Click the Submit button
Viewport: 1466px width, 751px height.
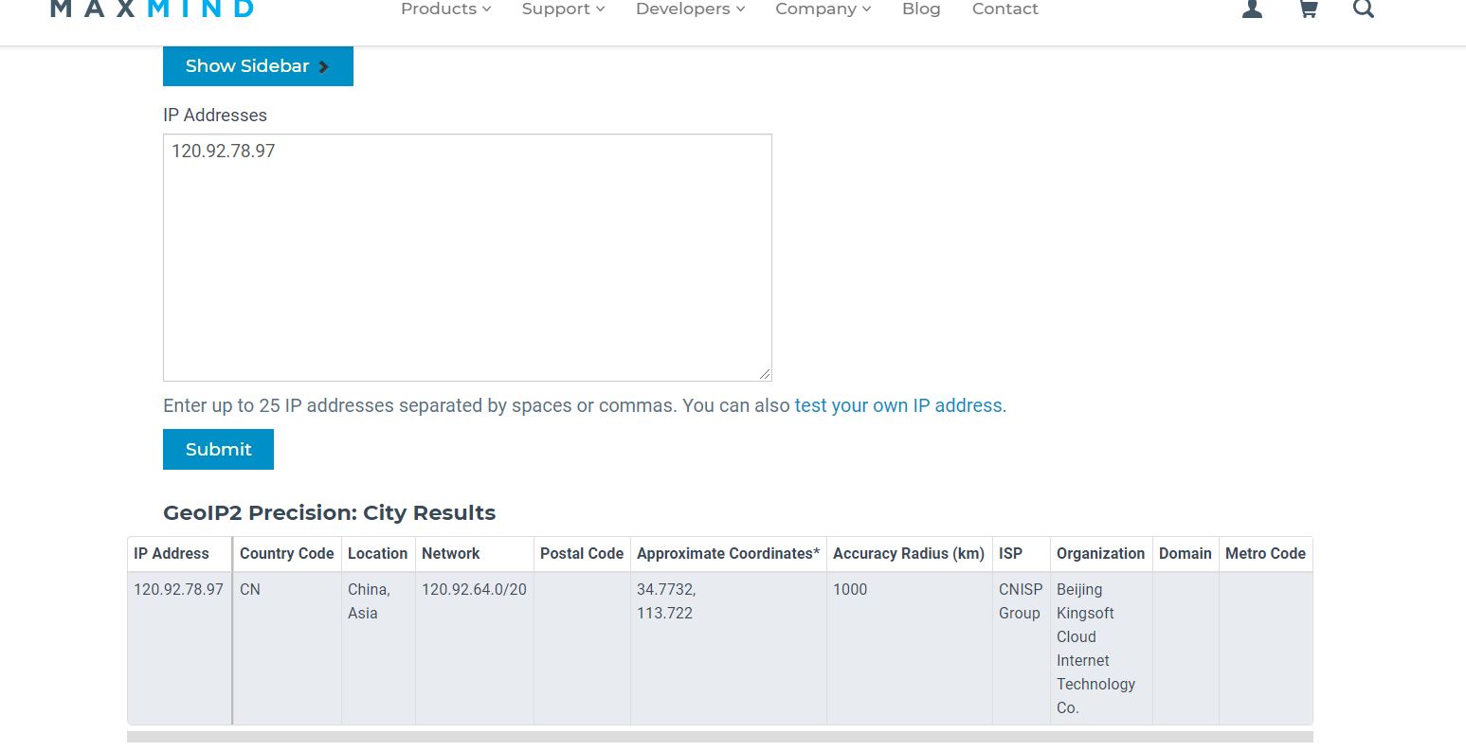pyautogui.click(x=218, y=449)
